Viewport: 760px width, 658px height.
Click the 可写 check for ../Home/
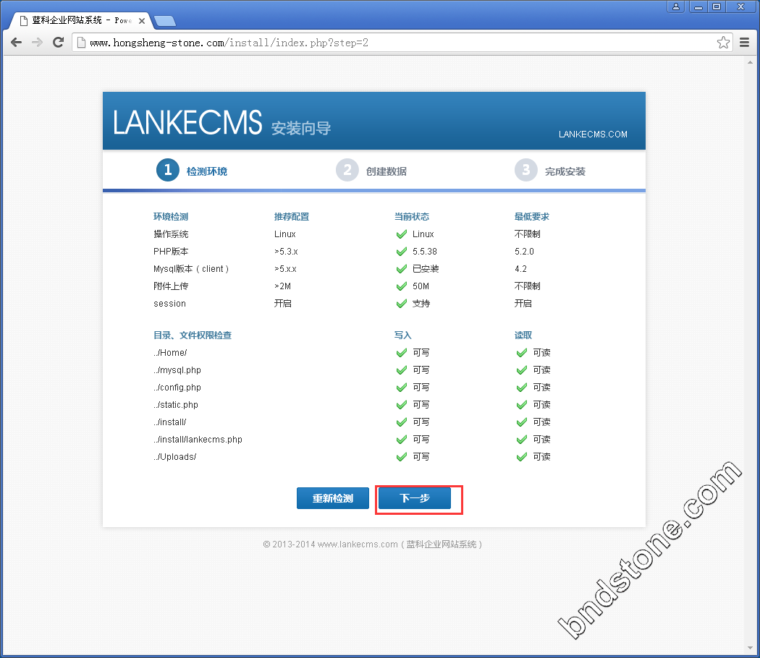click(x=401, y=353)
